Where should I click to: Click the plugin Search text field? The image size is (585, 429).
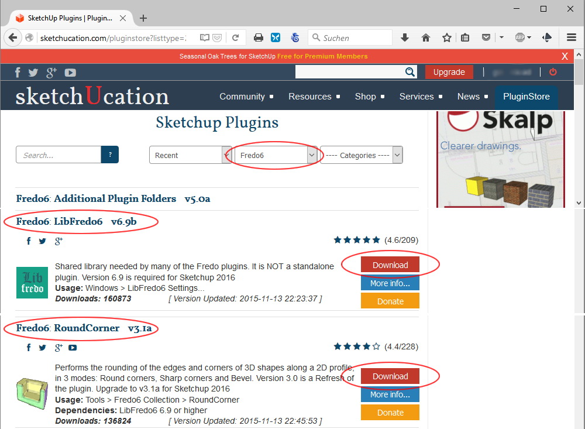tap(58, 155)
